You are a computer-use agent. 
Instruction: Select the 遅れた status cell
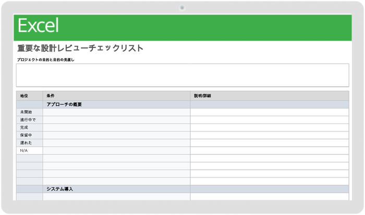click(x=26, y=142)
